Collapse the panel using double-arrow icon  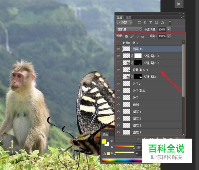click(179, 14)
